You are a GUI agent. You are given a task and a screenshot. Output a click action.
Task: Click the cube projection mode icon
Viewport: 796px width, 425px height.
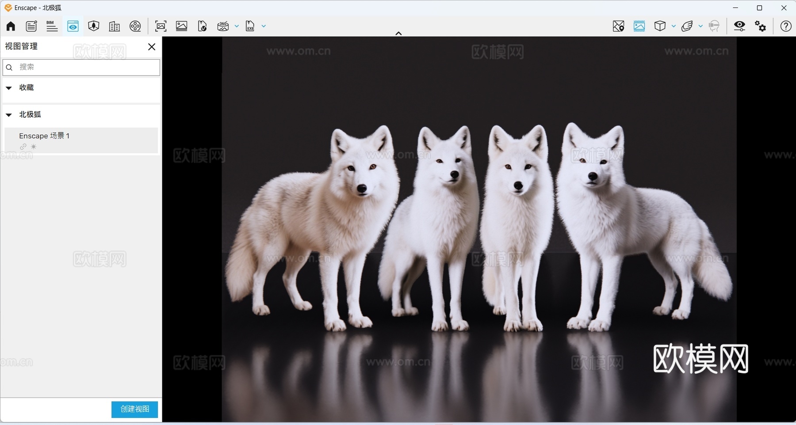click(660, 26)
